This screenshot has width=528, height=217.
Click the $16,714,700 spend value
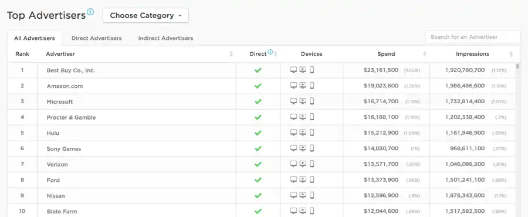[381, 101]
